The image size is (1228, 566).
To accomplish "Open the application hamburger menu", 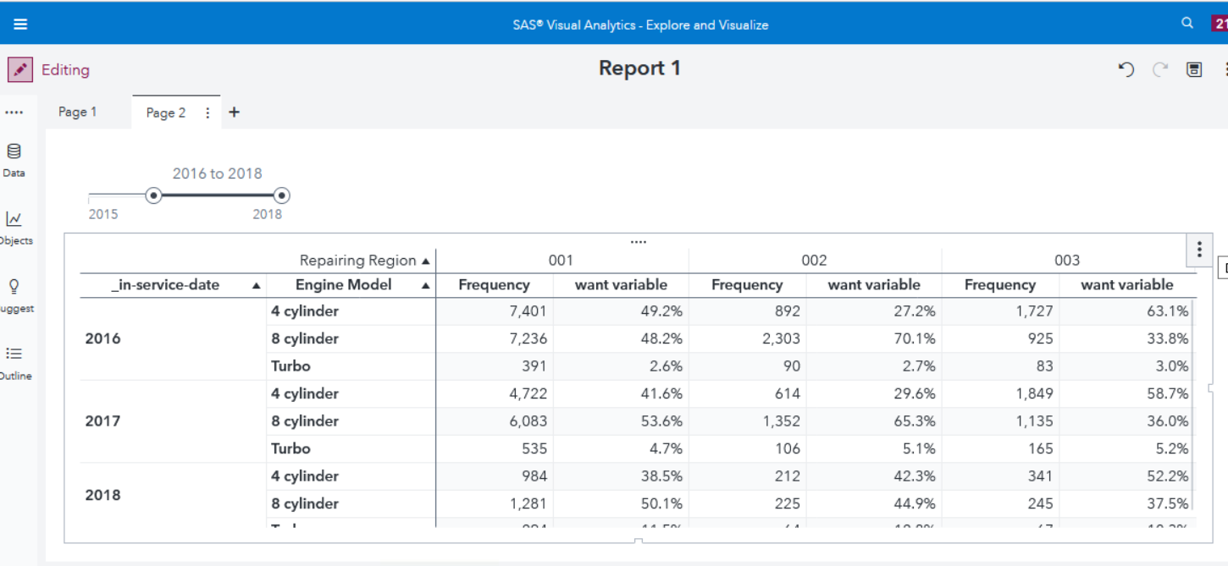I will [20, 23].
